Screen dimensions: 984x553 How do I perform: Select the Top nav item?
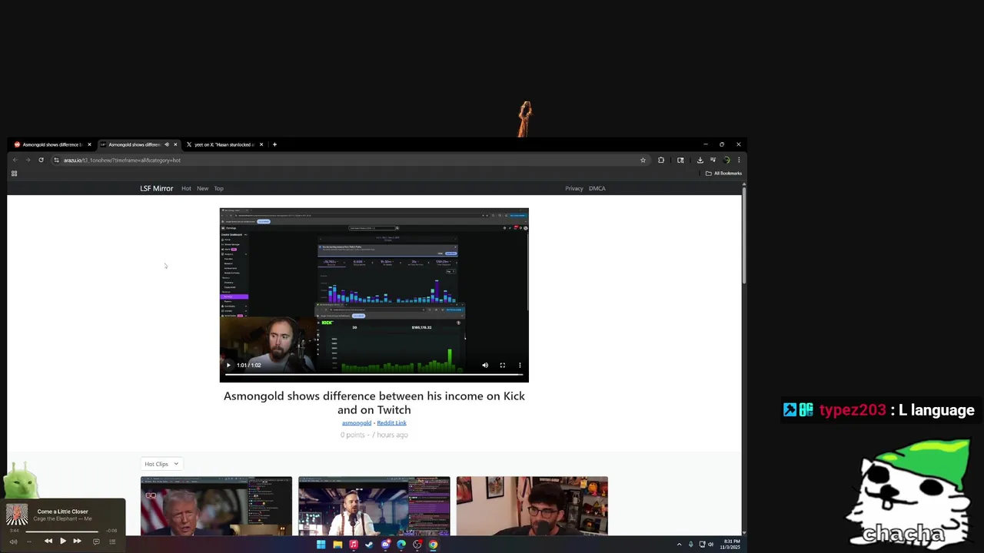click(219, 188)
